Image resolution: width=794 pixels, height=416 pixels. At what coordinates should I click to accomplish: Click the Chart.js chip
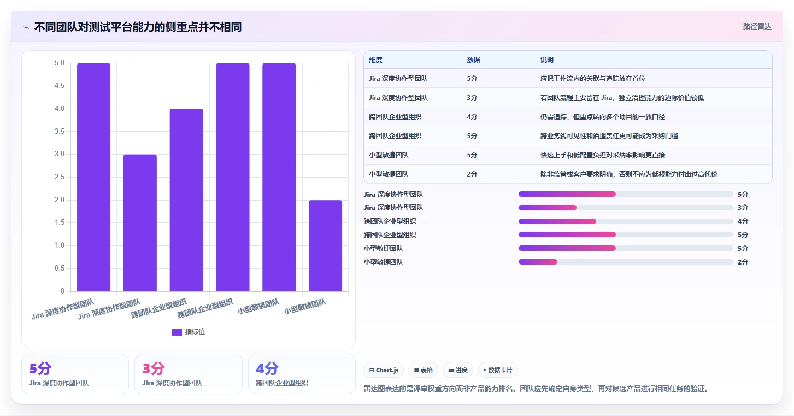pyautogui.click(x=384, y=370)
